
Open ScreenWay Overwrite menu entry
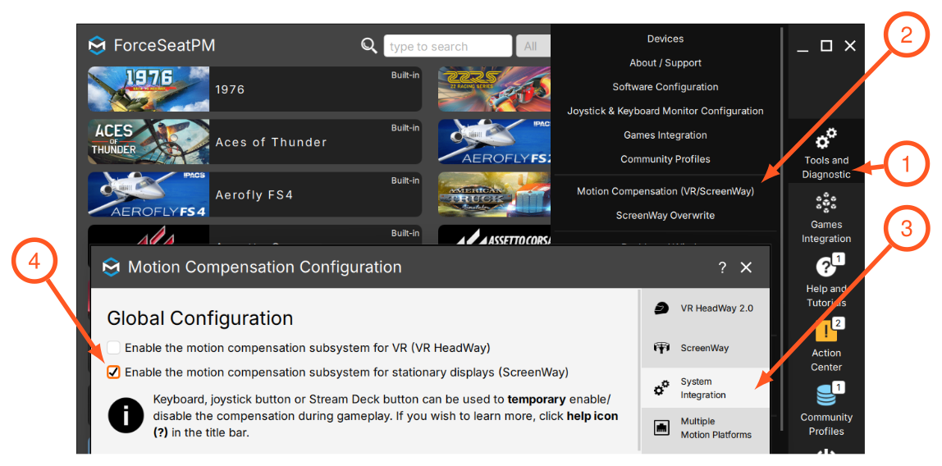pos(665,215)
